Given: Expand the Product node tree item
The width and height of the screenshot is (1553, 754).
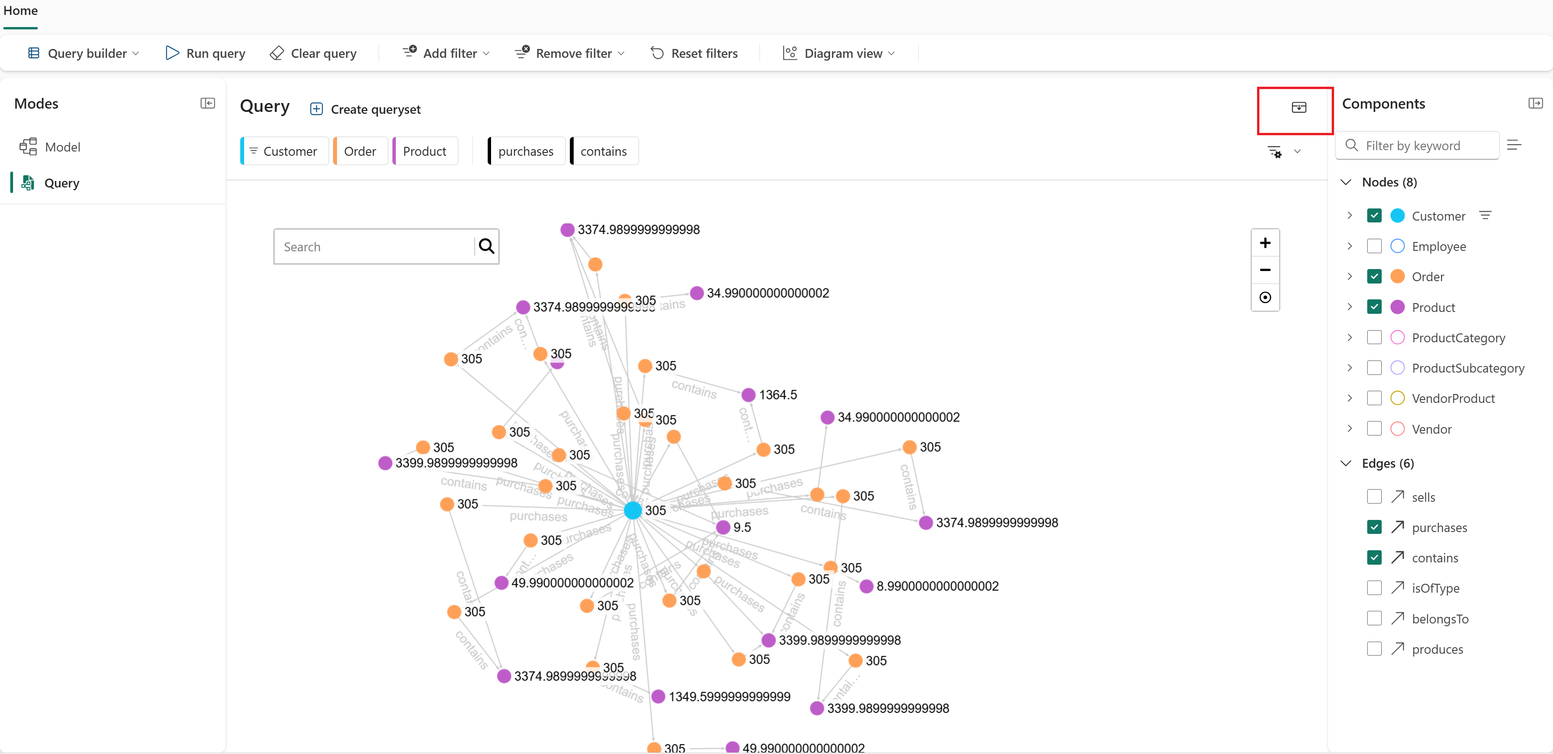Looking at the screenshot, I should coord(1349,307).
